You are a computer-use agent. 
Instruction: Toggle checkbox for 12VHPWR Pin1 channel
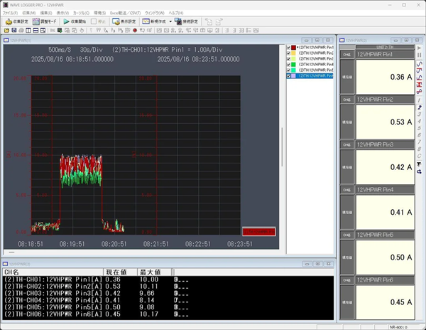point(288,48)
